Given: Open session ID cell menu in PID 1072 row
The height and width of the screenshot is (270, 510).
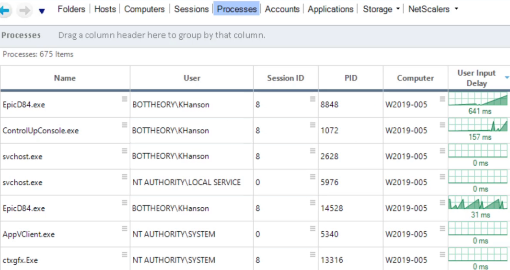Looking at the screenshot, I should [313, 125].
